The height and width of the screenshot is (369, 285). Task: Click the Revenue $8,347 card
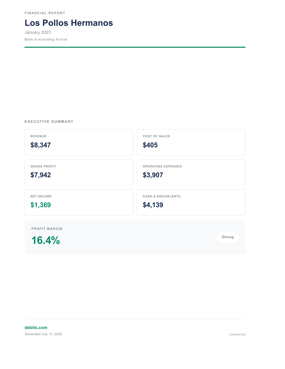click(79, 142)
